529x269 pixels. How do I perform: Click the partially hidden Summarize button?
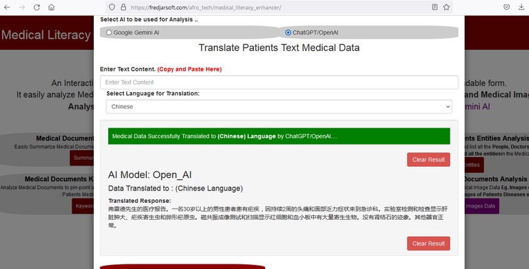click(x=82, y=158)
